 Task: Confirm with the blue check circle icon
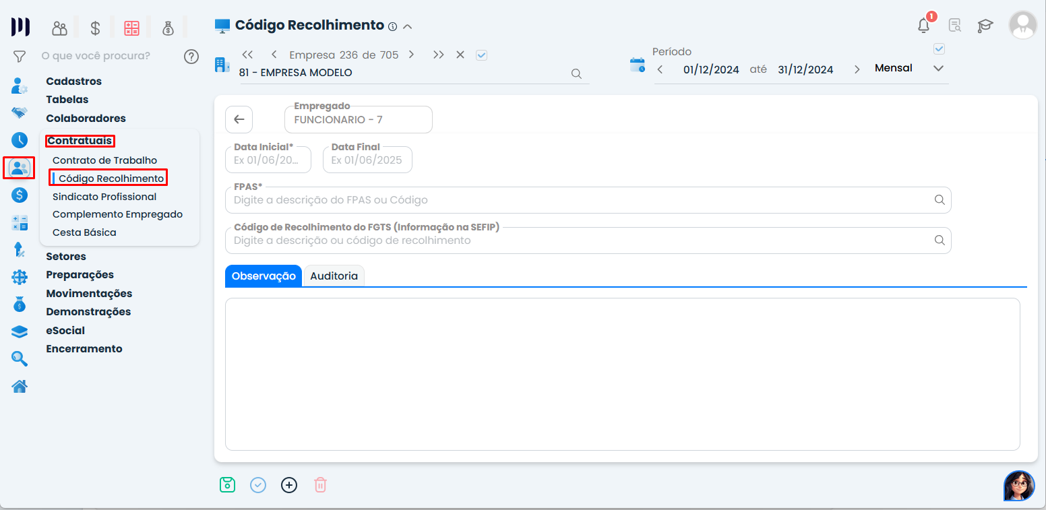(258, 485)
